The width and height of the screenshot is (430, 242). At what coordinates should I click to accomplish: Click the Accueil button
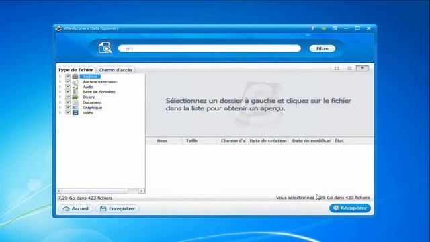(x=76, y=208)
